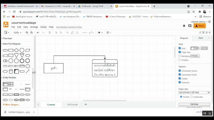This screenshot has width=214, height=120.
Task: Select the parallelogram shape in Data Flow palette
Action: (x=27, y=50)
